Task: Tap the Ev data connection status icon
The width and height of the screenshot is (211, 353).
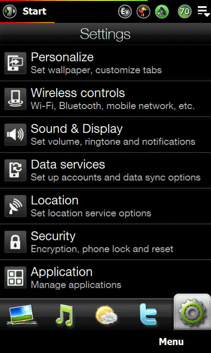Action: (125, 11)
